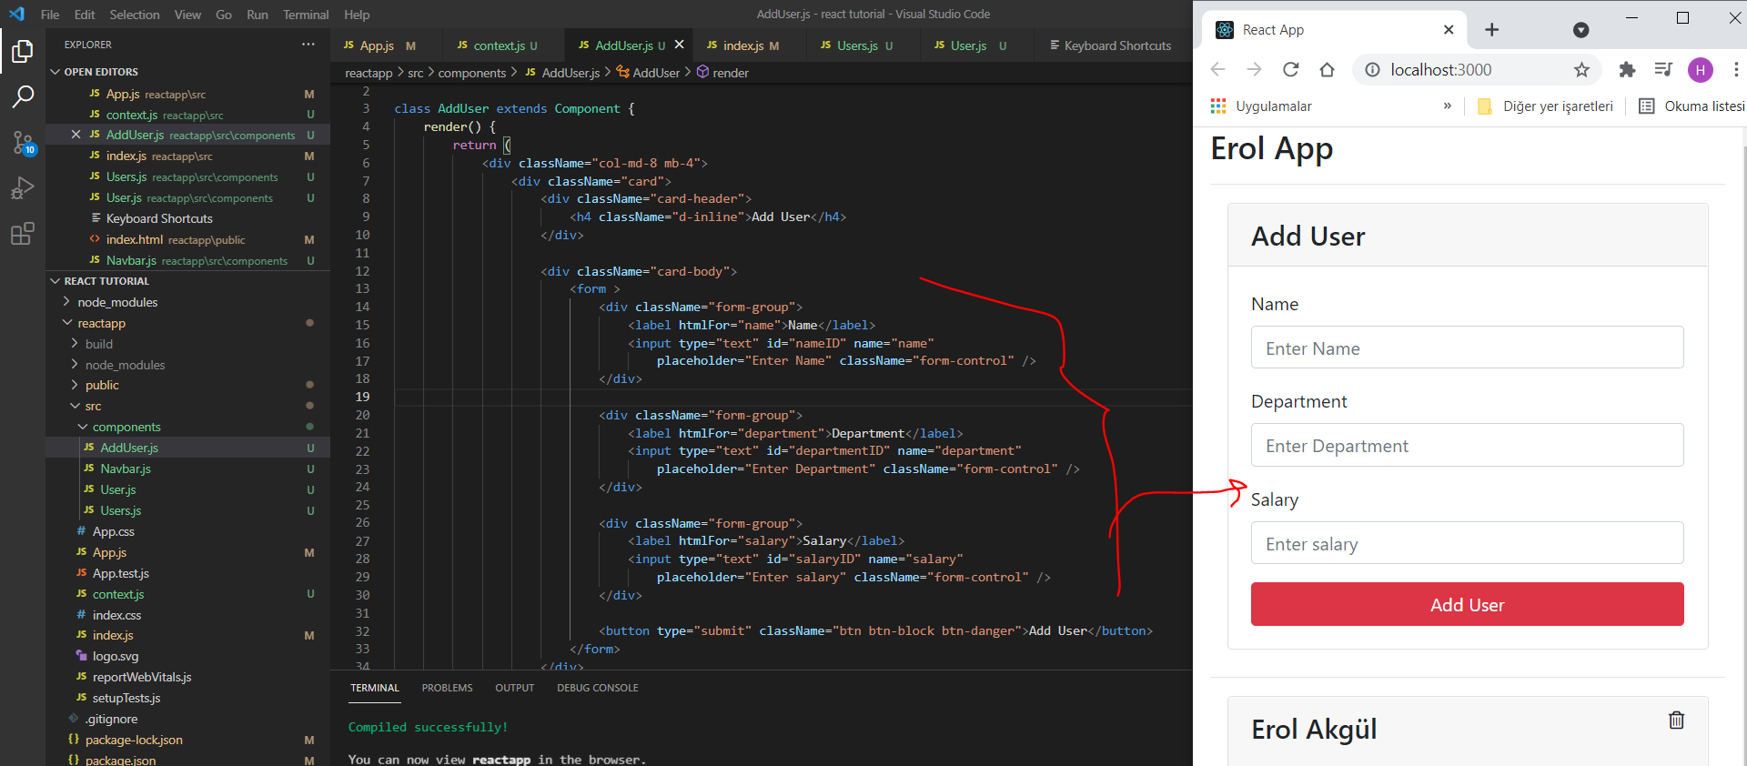Click the Enter Department input field
This screenshot has width=1747, height=766.
(x=1467, y=446)
